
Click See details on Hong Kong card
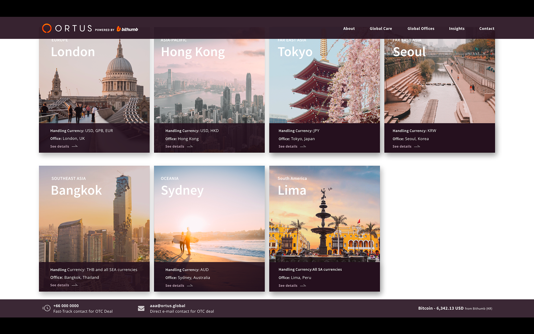[175, 146]
